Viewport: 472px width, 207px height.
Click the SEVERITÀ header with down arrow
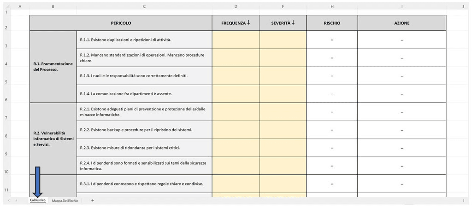(x=282, y=23)
